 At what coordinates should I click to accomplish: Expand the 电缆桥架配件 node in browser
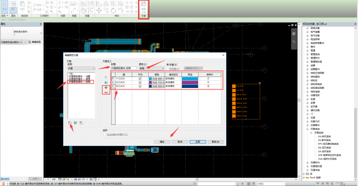307,43
